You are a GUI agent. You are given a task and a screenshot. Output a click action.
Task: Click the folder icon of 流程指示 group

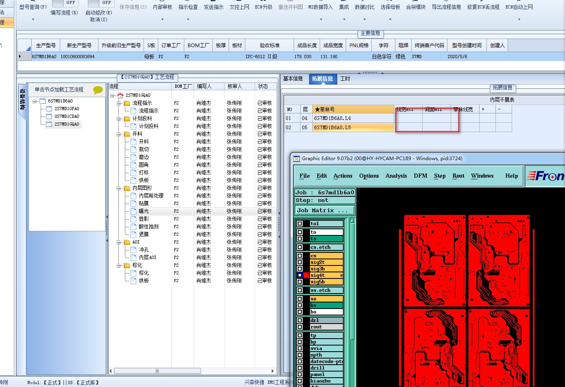(127, 103)
